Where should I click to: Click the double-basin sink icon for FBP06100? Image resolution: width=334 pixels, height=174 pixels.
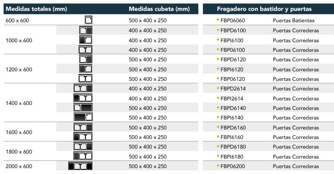pos(86,50)
